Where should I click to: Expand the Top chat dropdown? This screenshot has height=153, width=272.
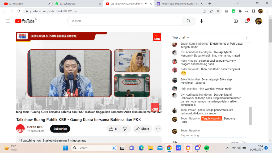pyautogui.click(x=181, y=37)
